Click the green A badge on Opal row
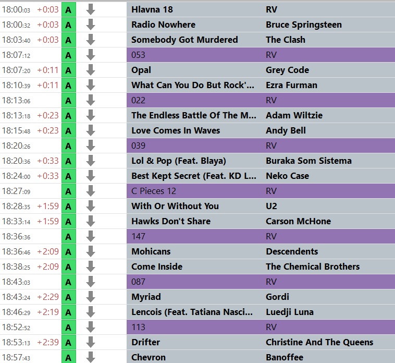The image size is (395, 363). click(69, 70)
